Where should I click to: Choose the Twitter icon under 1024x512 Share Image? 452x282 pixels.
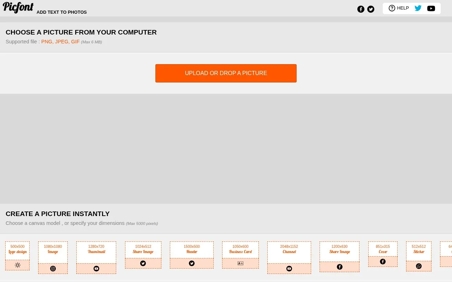click(x=143, y=263)
